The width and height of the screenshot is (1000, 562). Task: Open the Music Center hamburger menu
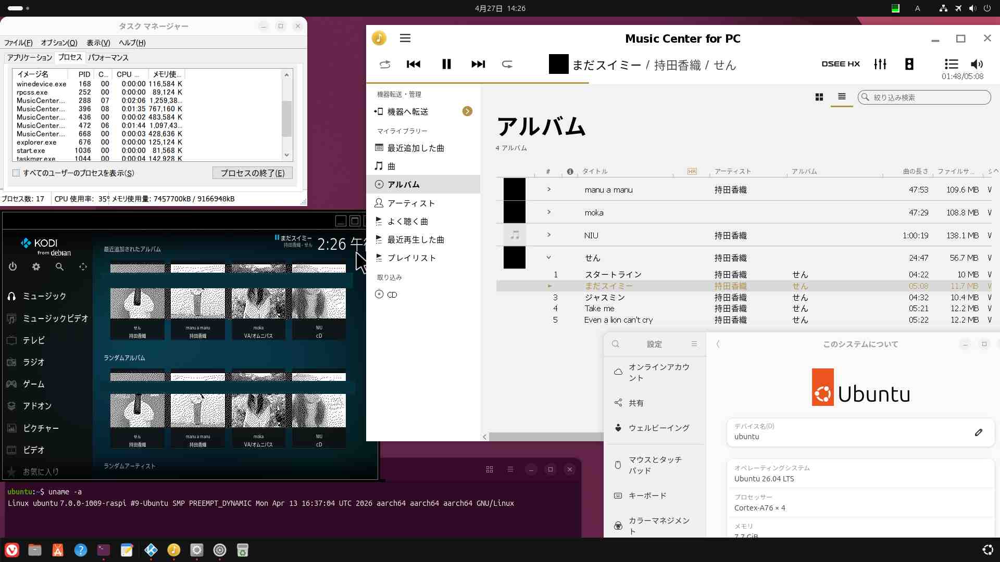(405, 38)
